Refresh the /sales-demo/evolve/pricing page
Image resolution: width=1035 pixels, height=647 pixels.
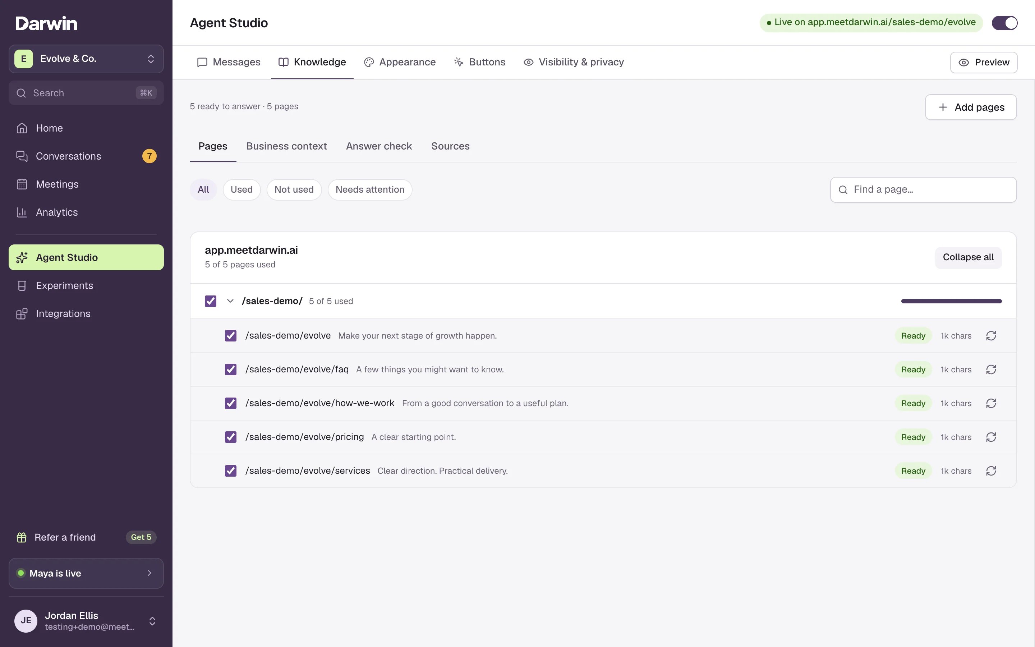tap(991, 437)
